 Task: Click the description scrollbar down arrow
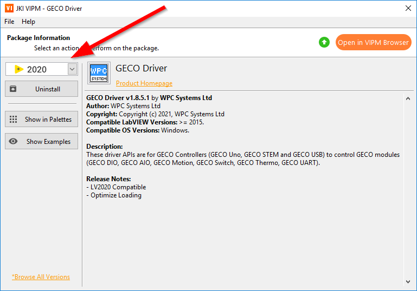[408, 281]
